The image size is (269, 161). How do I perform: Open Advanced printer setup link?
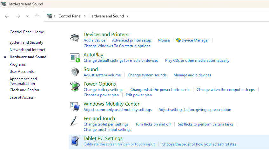click(x=131, y=40)
